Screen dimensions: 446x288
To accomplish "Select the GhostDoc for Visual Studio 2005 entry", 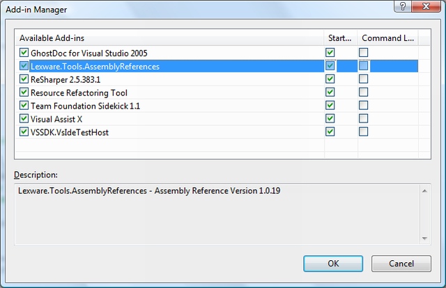I will pos(89,53).
